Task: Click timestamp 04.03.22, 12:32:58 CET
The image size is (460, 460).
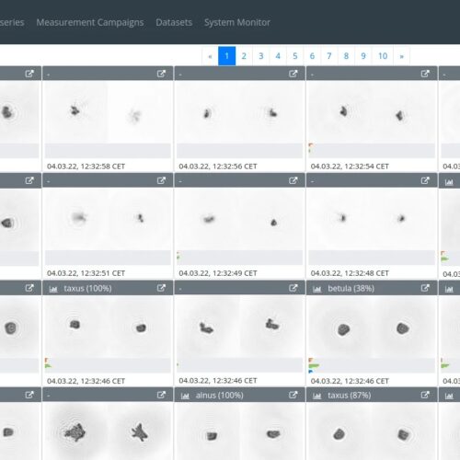Action: (x=86, y=167)
